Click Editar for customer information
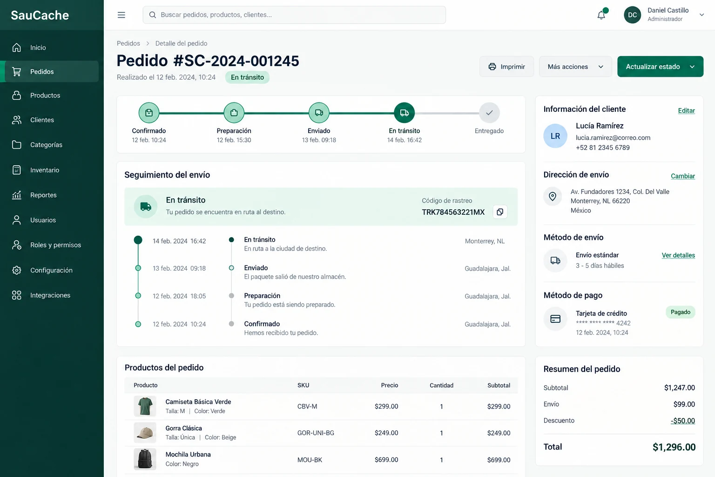The width and height of the screenshot is (715, 477). (x=686, y=110)
